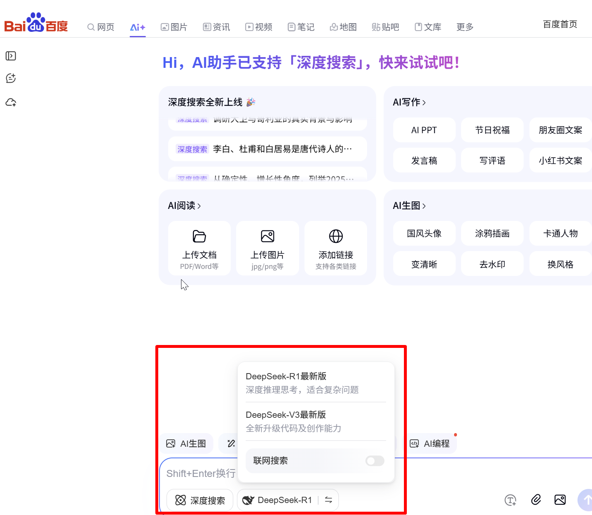The width and height of the screenshot is (592, 515).
Task: Switch to the 资讯 tab
Action: tap(216, 27)
